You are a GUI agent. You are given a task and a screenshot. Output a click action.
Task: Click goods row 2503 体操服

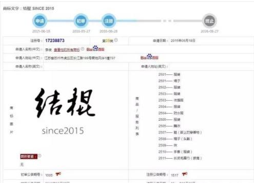point(171,100)
